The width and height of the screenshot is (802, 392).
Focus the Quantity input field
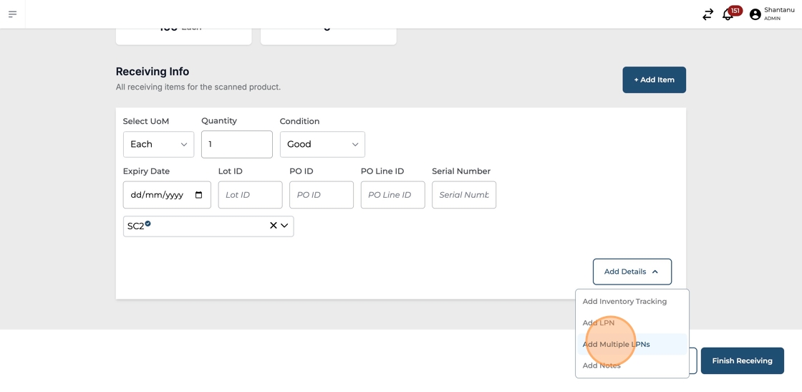click(236, 145)
